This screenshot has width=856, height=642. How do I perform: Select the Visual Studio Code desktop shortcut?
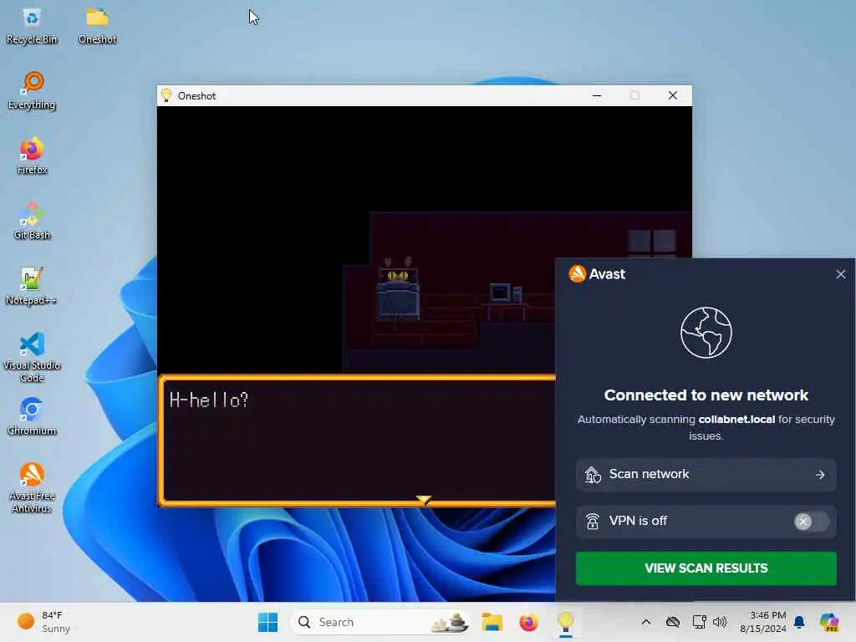pos(32,357)
